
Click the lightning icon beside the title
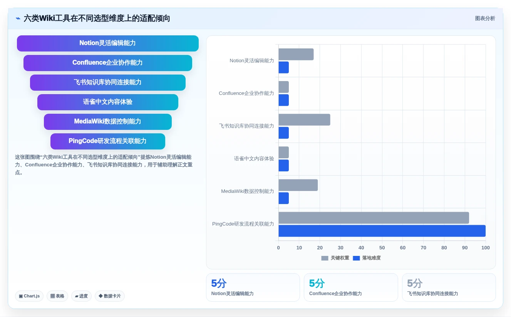(x=18, y=18)
